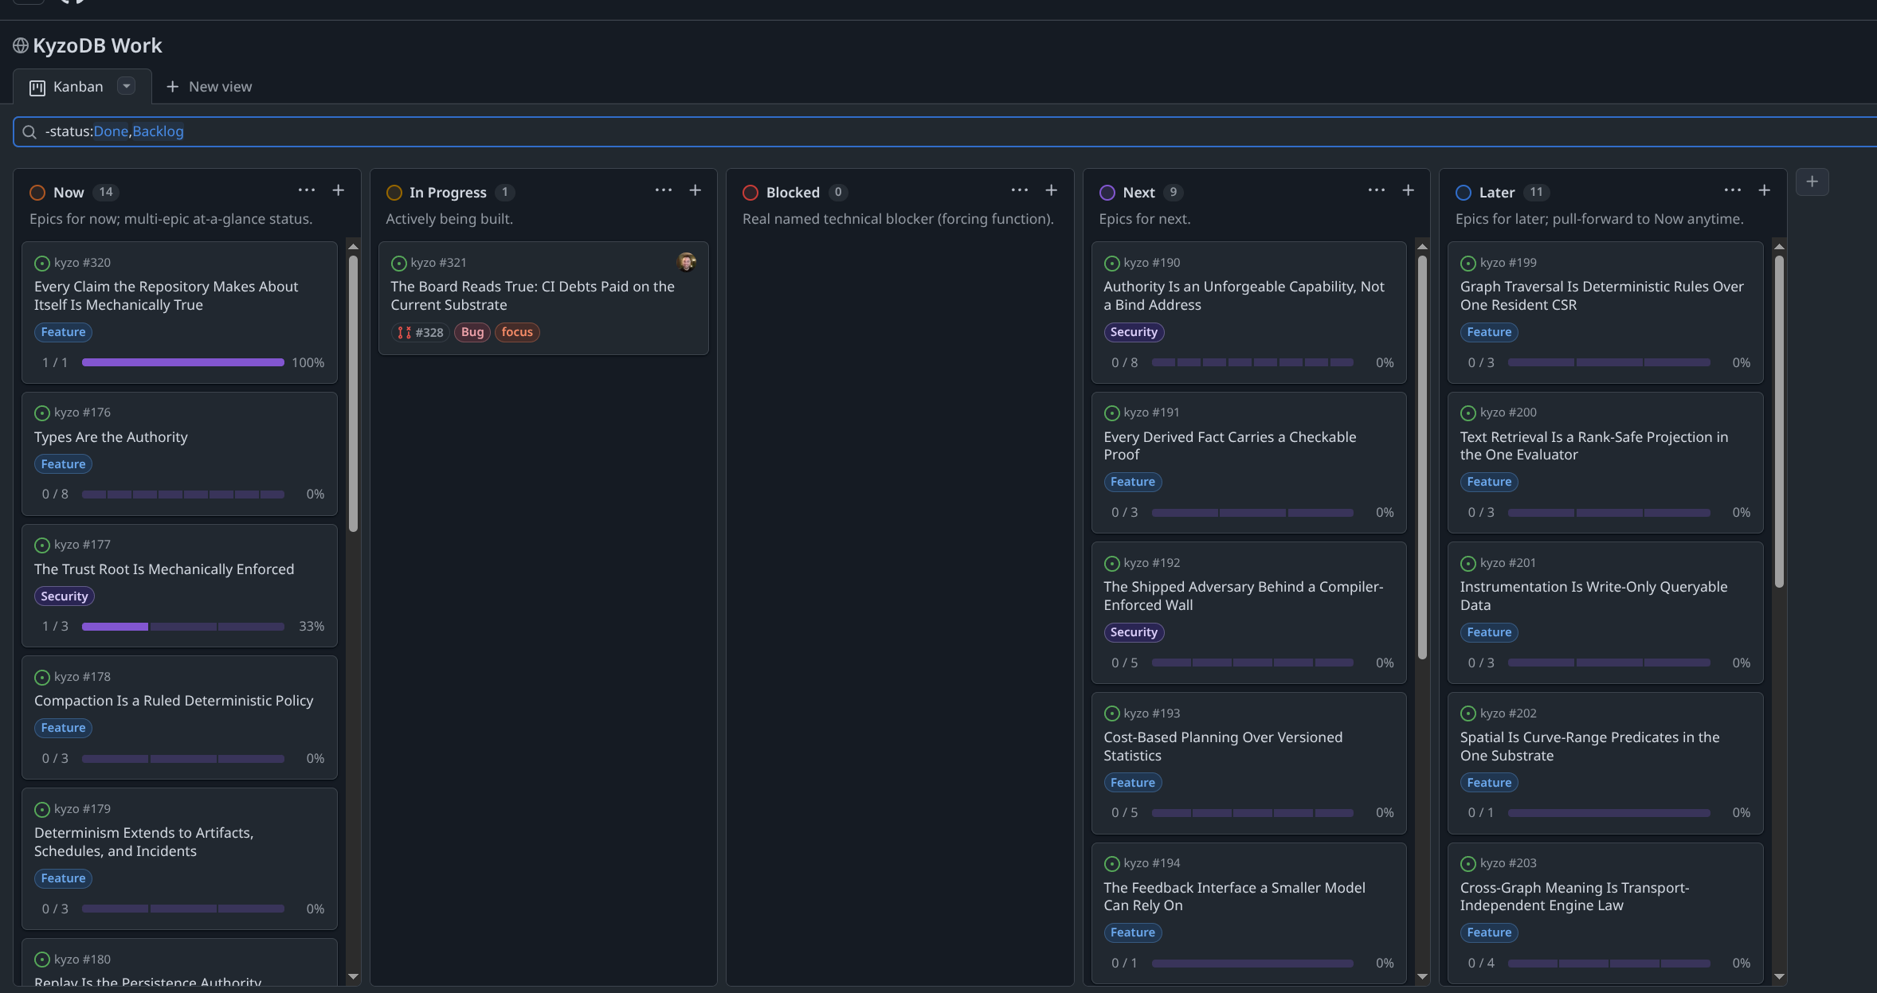Click the Next column scrollbar thumb

point(1423,456)
